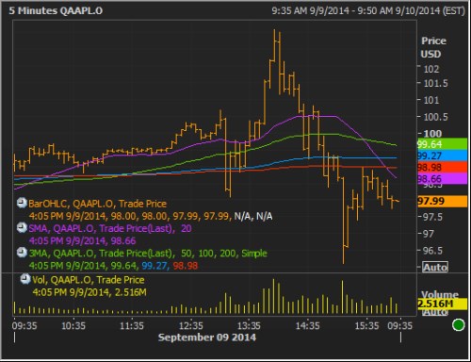Click the 15:35 time axis label

pyautogui.click(x=366, y=325)
